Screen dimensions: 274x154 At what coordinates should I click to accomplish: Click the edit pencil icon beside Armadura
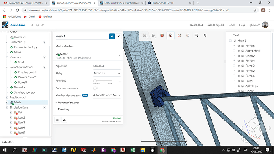tap(42, 25)
